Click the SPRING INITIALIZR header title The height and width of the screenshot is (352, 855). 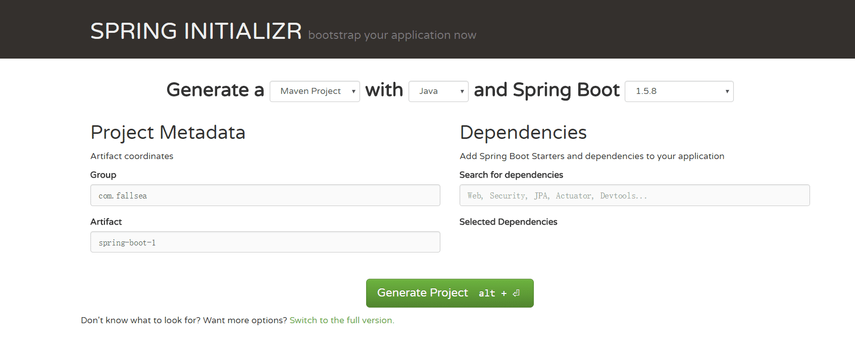coord(196,31)
